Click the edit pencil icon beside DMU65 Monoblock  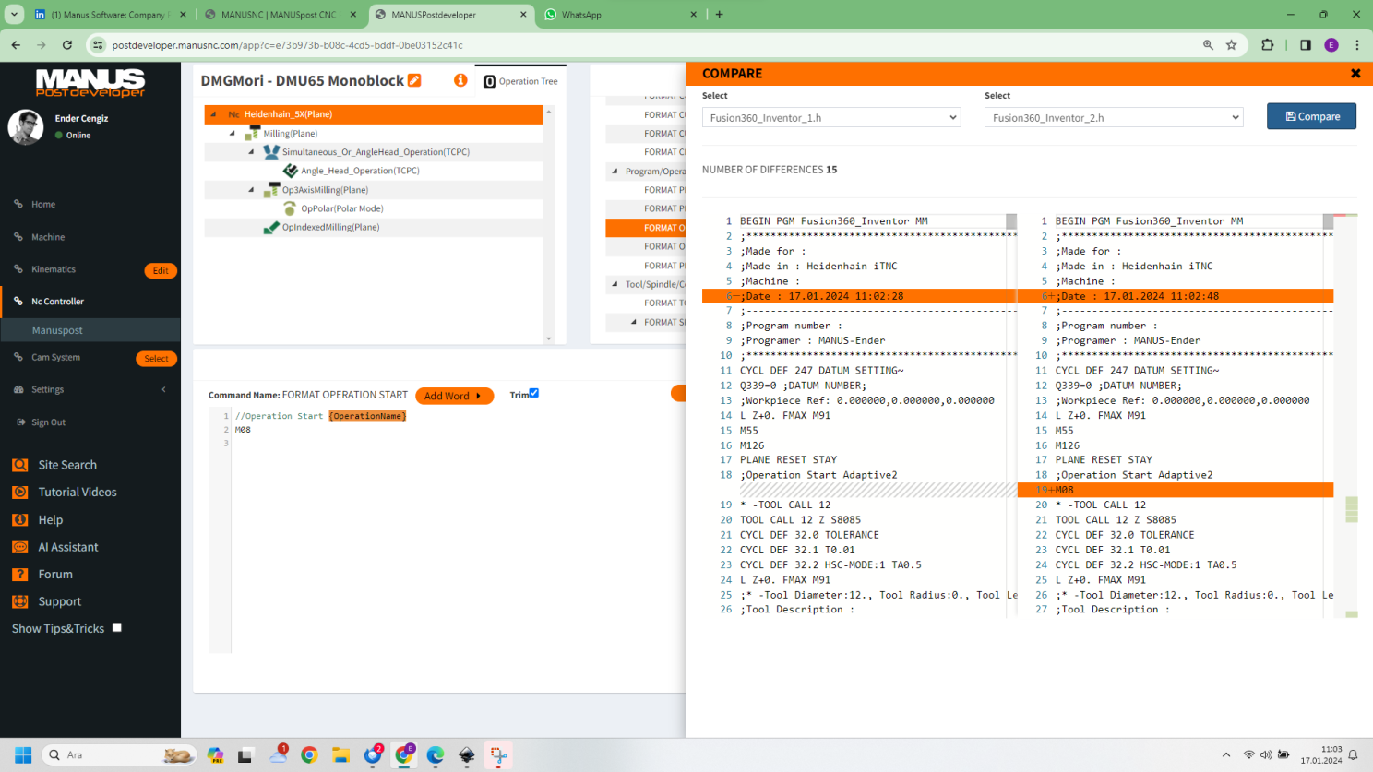[x=415, y=81]
